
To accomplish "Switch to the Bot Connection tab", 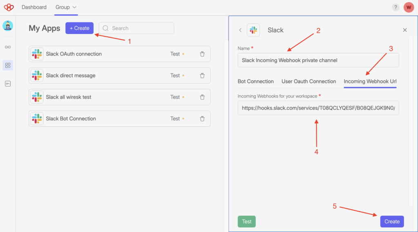I will pos(256,81).
